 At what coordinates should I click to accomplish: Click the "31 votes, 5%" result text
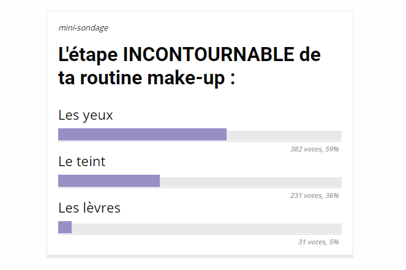[x=318, y=242]
